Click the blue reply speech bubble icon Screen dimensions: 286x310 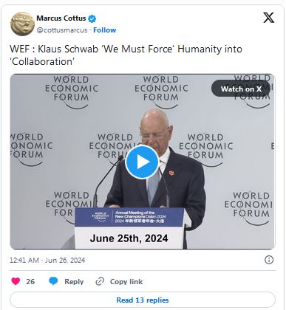pyautogui.click(x=53, y=281)
